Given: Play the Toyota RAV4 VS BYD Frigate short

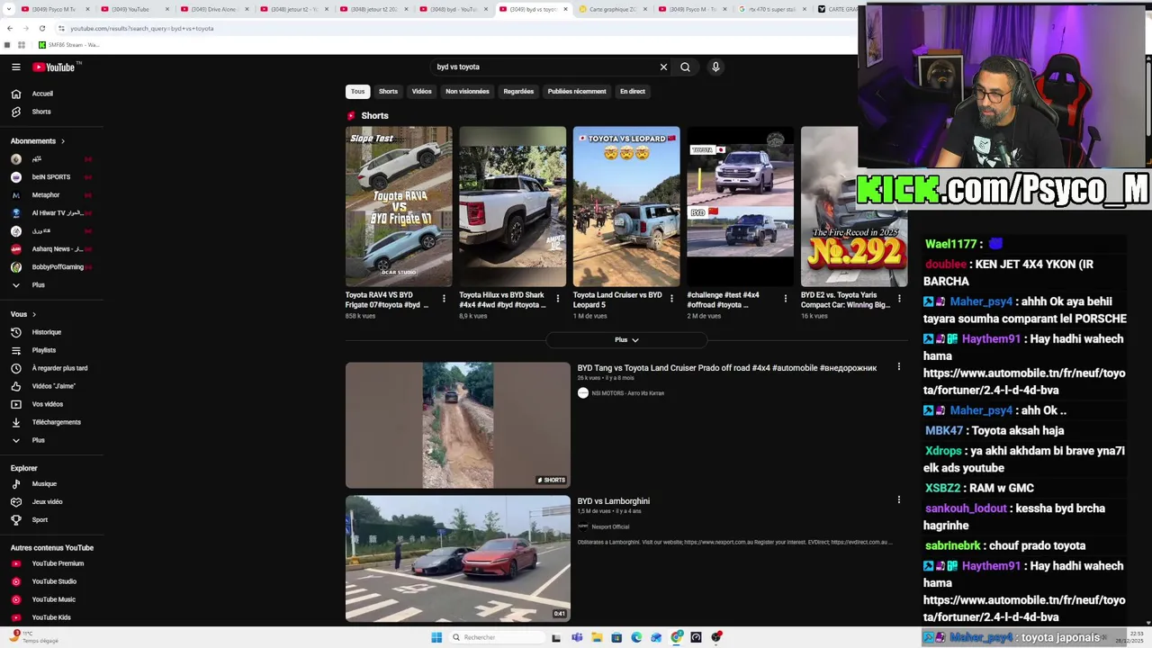Looking at the screenshot, I should tap(399, 206).
